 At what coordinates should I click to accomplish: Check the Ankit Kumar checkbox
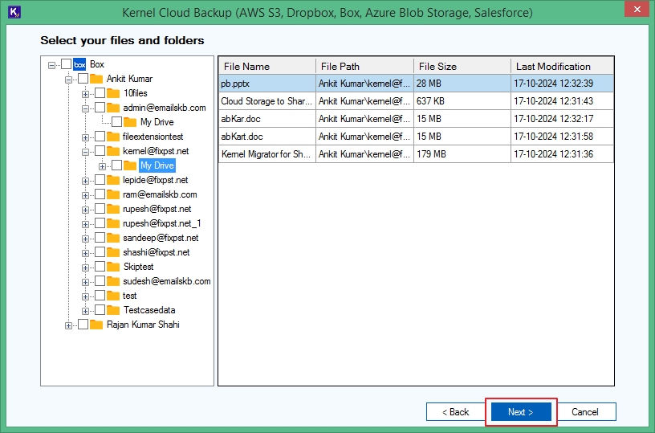click(x=83, y=79)
